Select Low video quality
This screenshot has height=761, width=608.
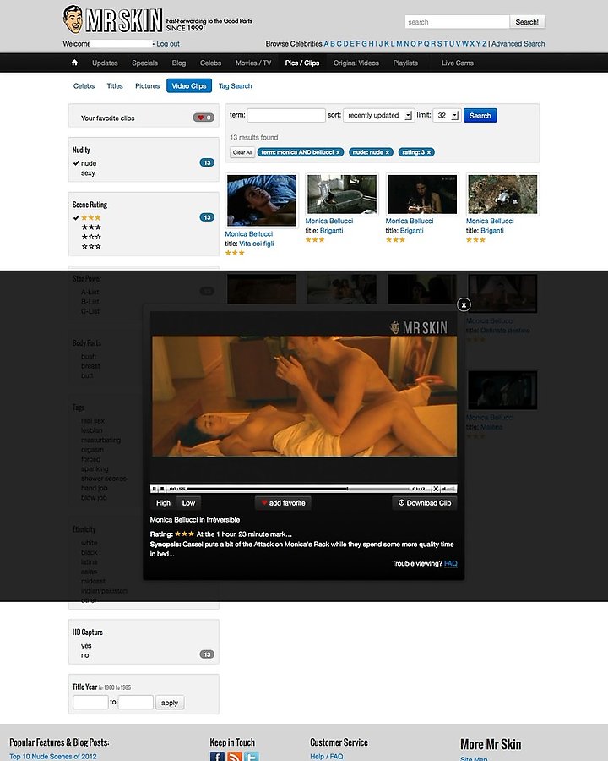188,503
